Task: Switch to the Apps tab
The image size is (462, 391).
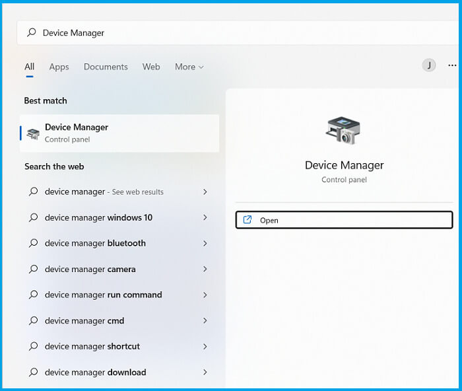Action: coord(59,67)
